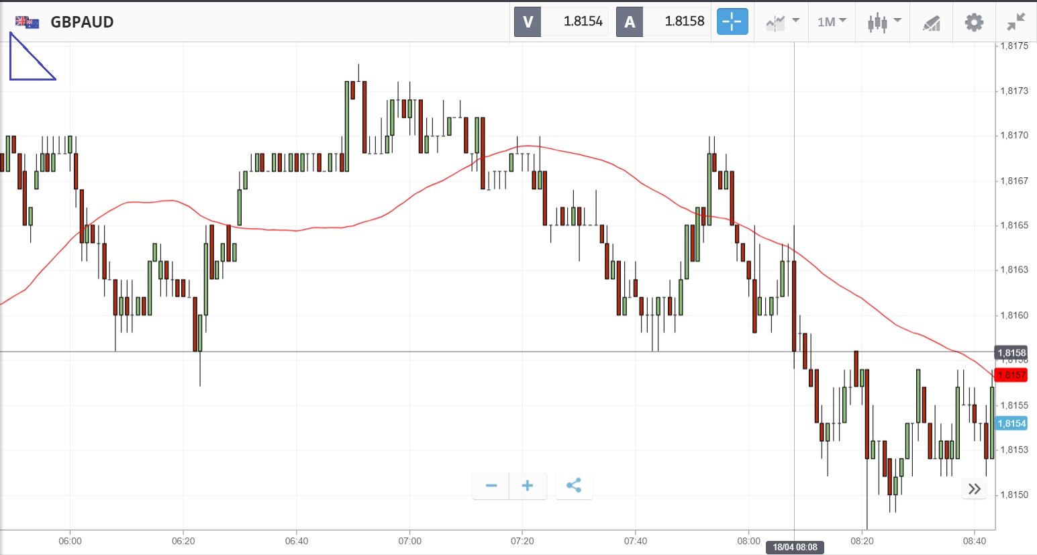Share the chart using the share icon
The height and width of the screenshot is (555, 1037).
(x=574, y=486)
